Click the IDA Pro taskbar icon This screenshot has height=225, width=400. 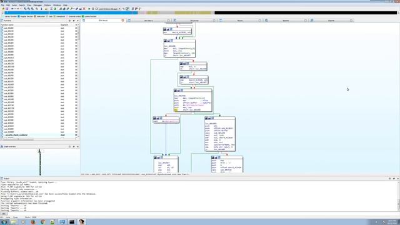82,222
